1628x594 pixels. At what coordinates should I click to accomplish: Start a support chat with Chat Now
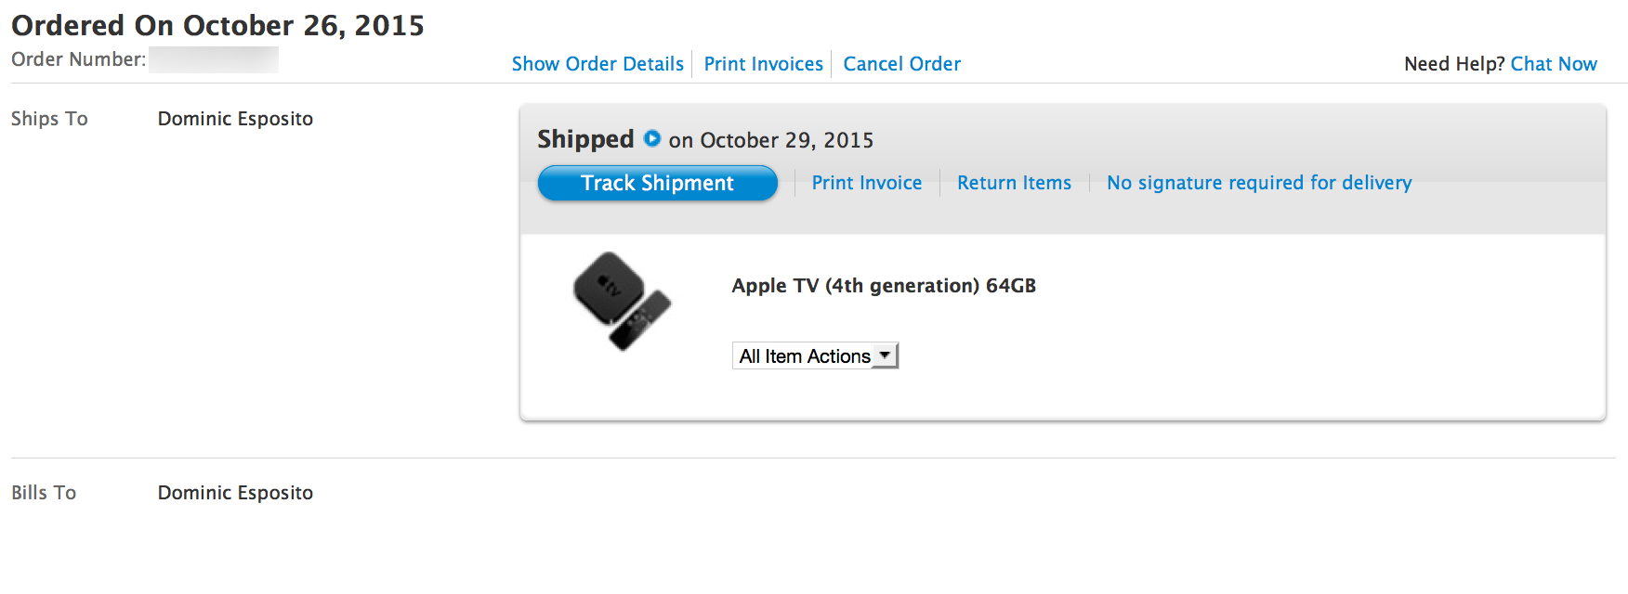[1554, 63]
